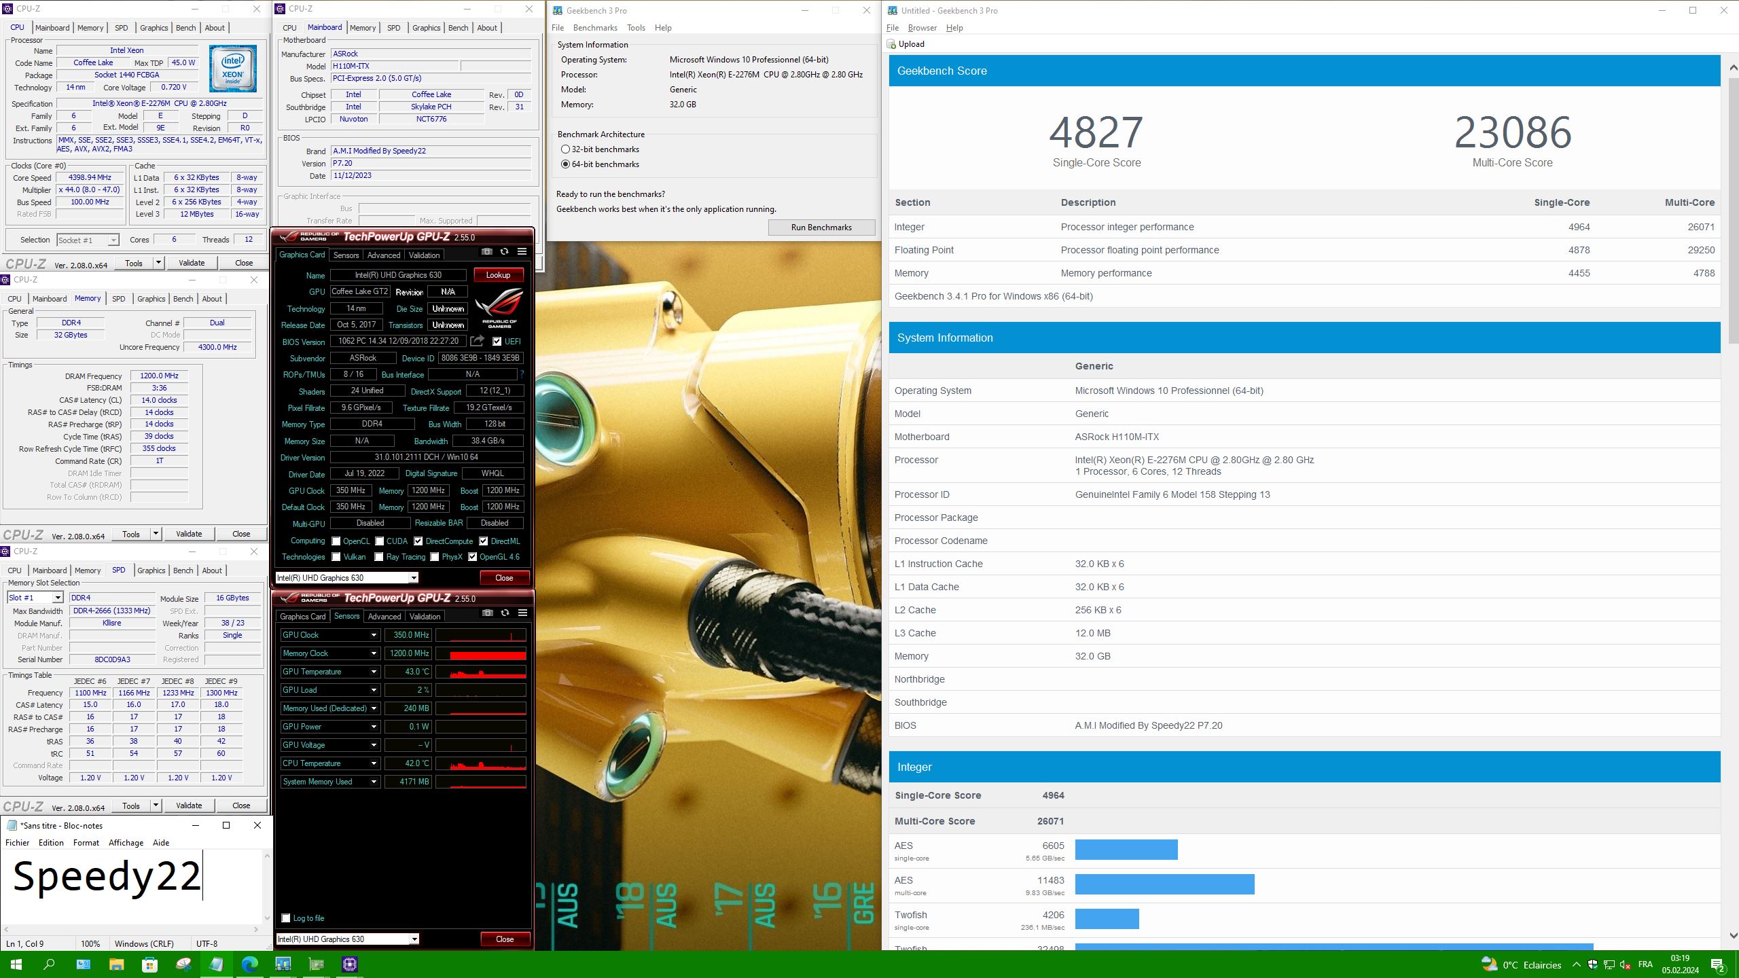Open taskbar Search

(49, 964)
